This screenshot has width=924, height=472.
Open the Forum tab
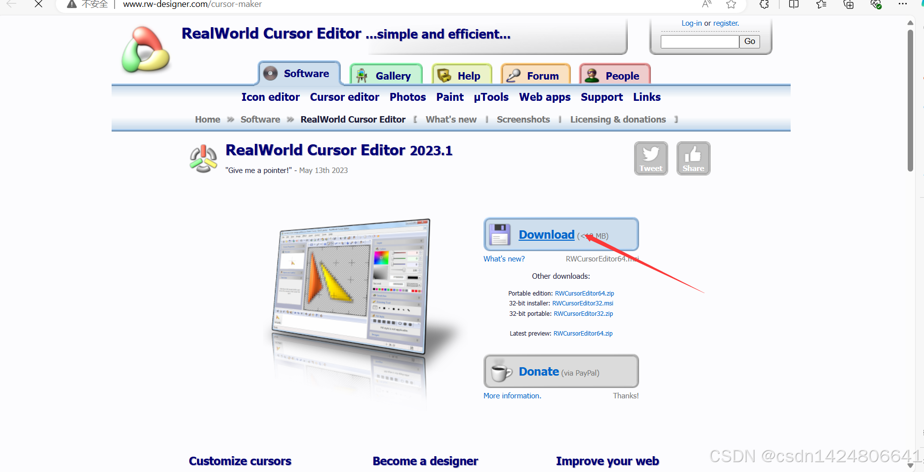coord(535,76)
